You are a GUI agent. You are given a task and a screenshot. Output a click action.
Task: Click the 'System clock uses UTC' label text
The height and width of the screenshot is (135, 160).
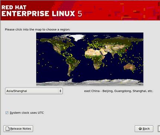tap(27, 113)
